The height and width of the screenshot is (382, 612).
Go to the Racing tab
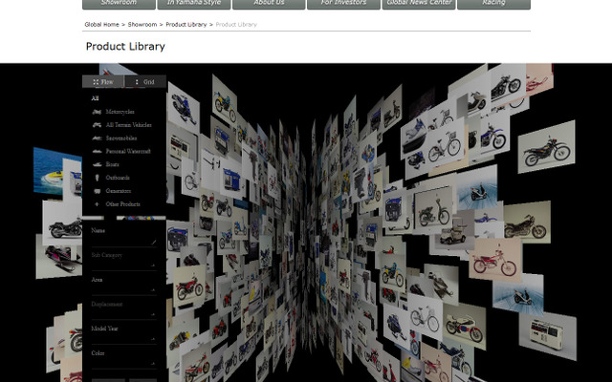click(x=493, y=4)
